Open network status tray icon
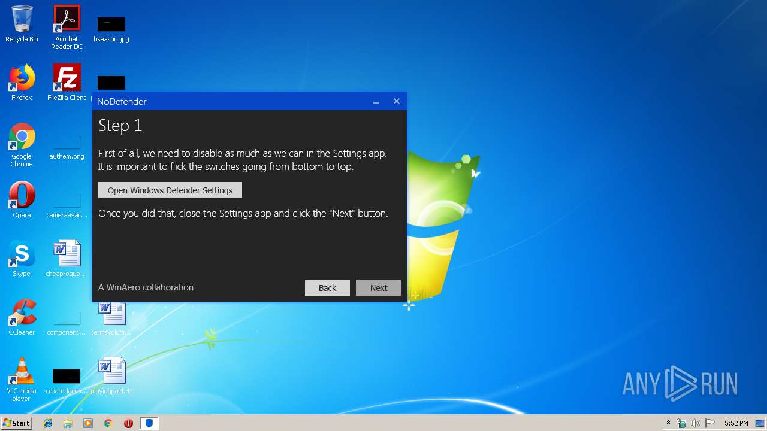This screenshot has height=431, width=767. click(681, 423)
